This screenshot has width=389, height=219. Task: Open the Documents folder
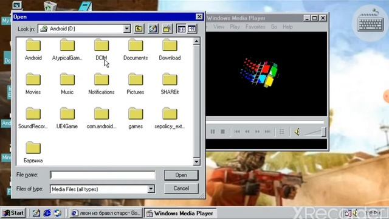(136, 49)
